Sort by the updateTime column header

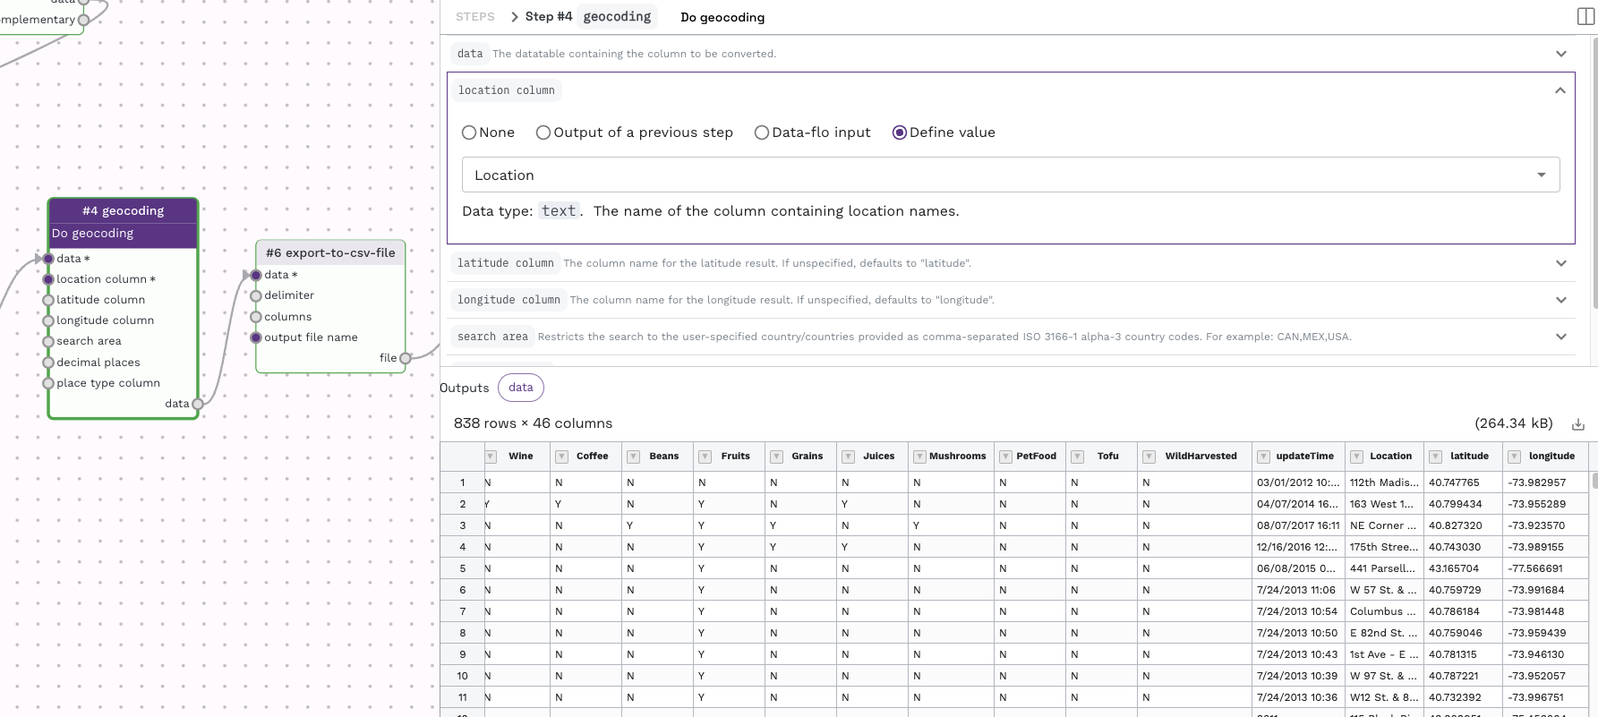click(1304, 457)
